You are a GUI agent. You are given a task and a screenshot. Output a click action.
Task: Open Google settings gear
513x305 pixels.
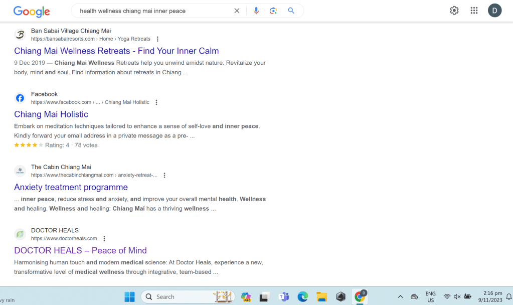[454, 11]
